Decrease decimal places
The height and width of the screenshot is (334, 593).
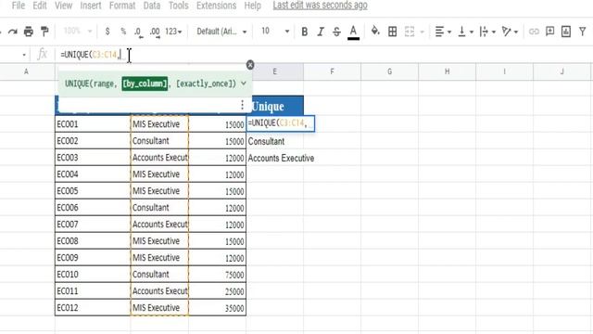pos(138,32)
